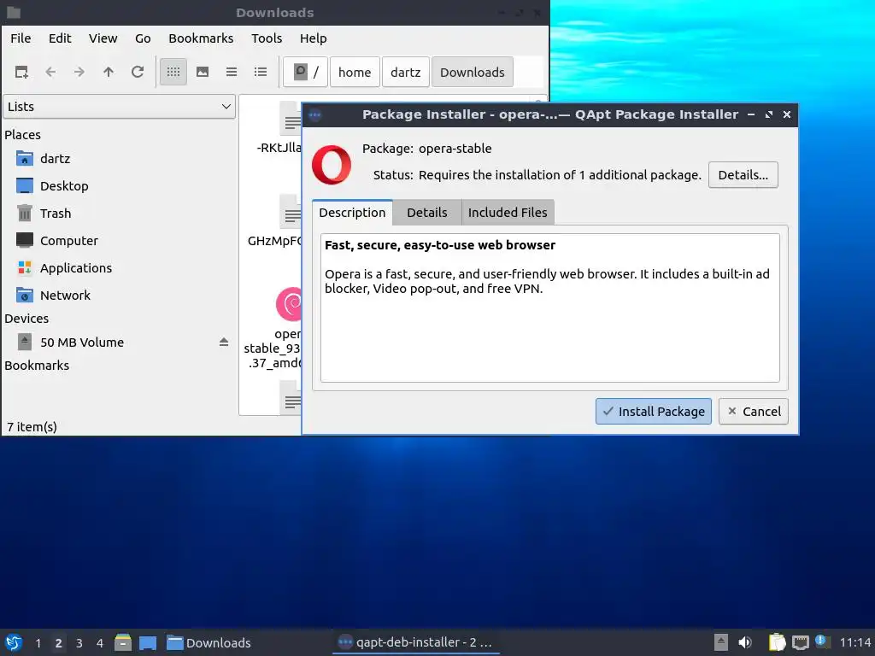Open the Bookmarks menu
This screenshot has width=875, height=656.
click(201, 38)
